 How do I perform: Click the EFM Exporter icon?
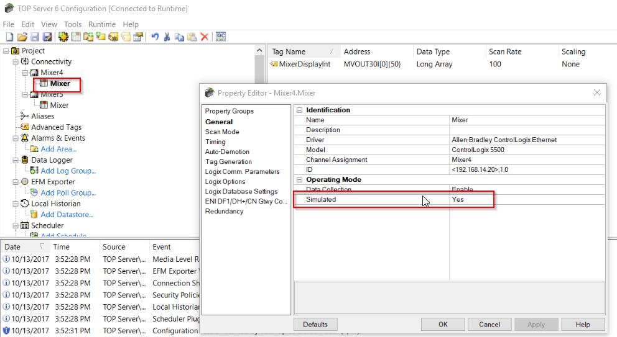coord(24,181)
